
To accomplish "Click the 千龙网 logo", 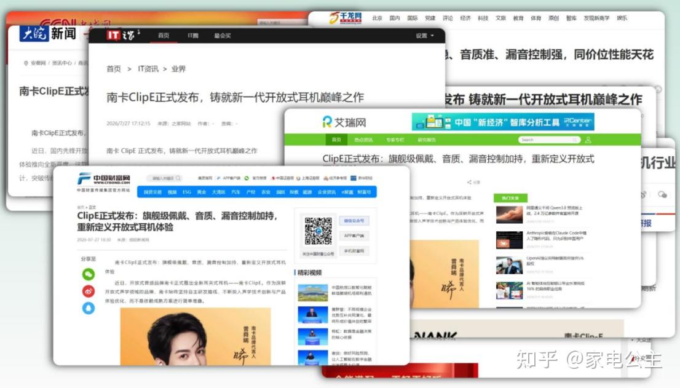I will [x=345, y=18].
